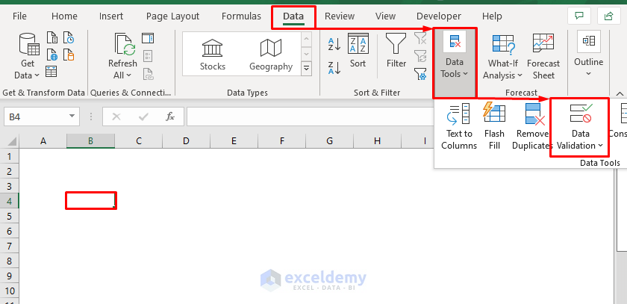Expand the Data Tools dropdown
627x304 pixels.
click(x=455, y=73)
